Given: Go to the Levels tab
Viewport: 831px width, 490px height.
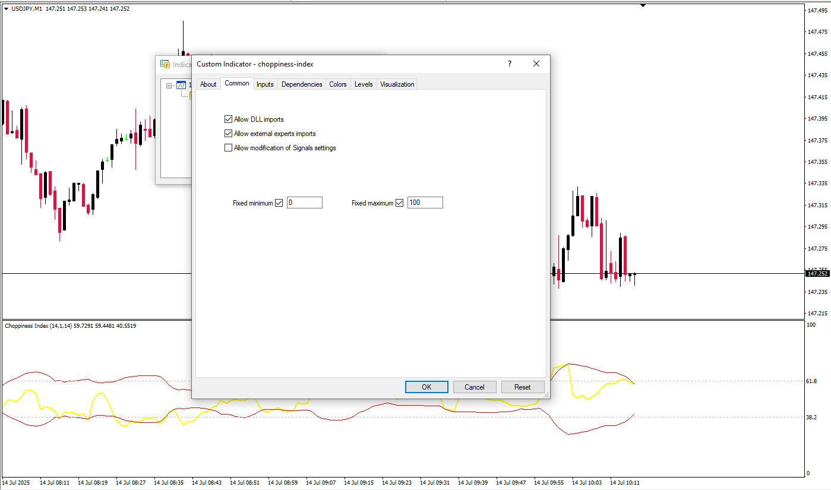Looking at the screenshot, I should (x=364, y=84).
